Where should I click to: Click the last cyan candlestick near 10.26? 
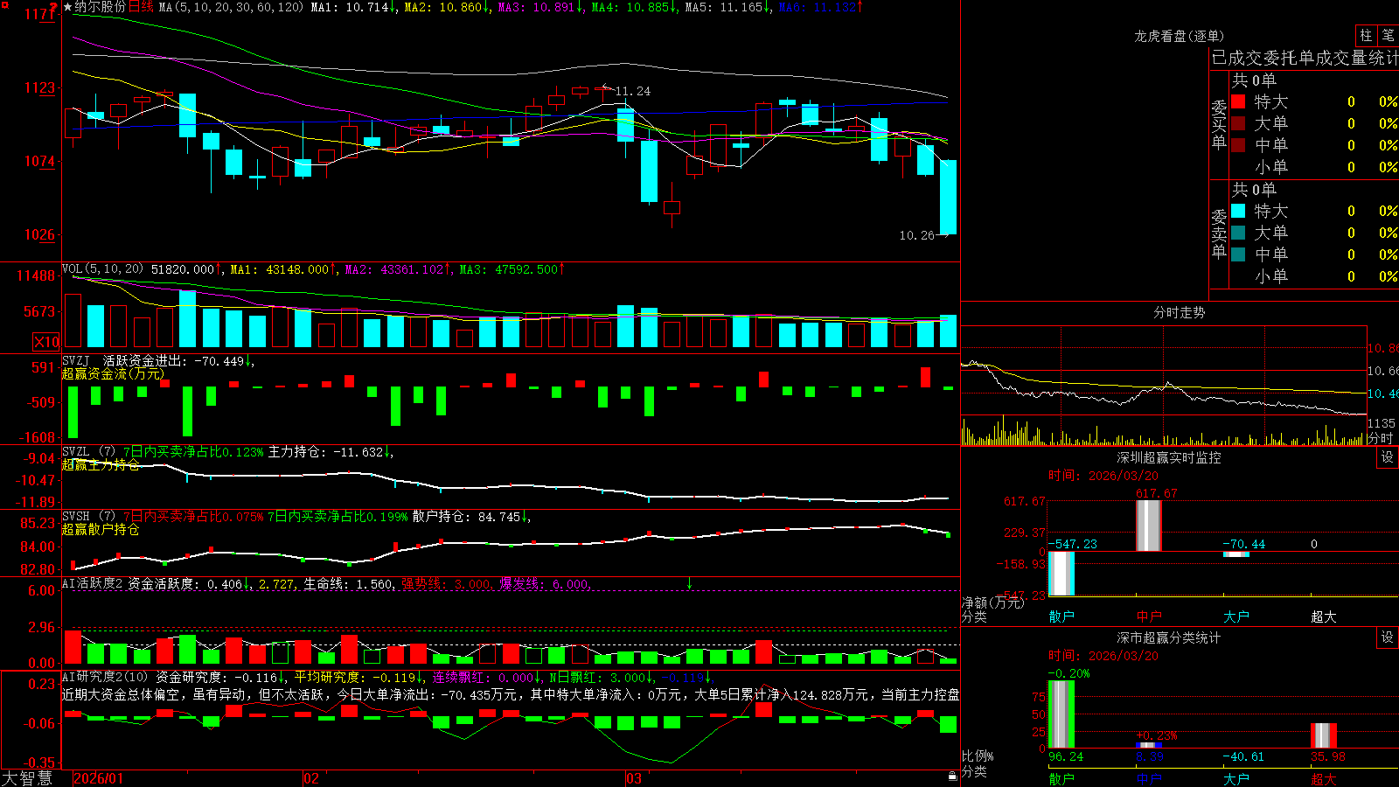pos(948,197)
